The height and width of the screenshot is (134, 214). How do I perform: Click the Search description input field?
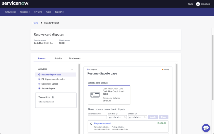pyautogui.click(x=97, y=117)
